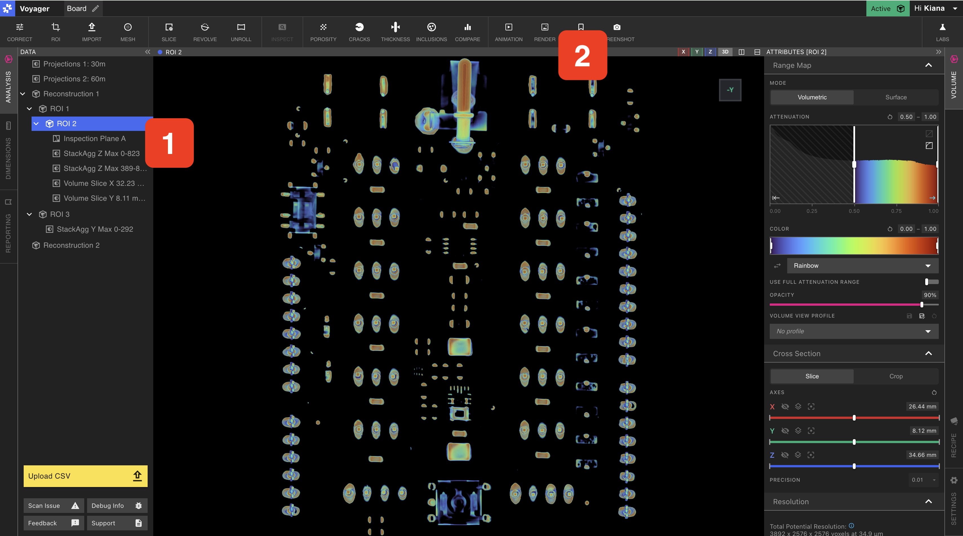Adjust the Opacity slider handle
This screenshot has width=963, height=536.
tap(922, 305)
